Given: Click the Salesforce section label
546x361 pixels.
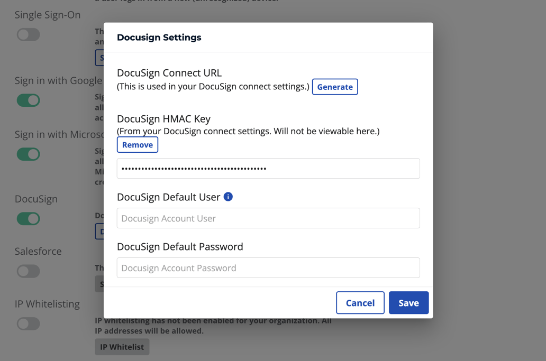Looking at the screenshot, I should 38,251.
